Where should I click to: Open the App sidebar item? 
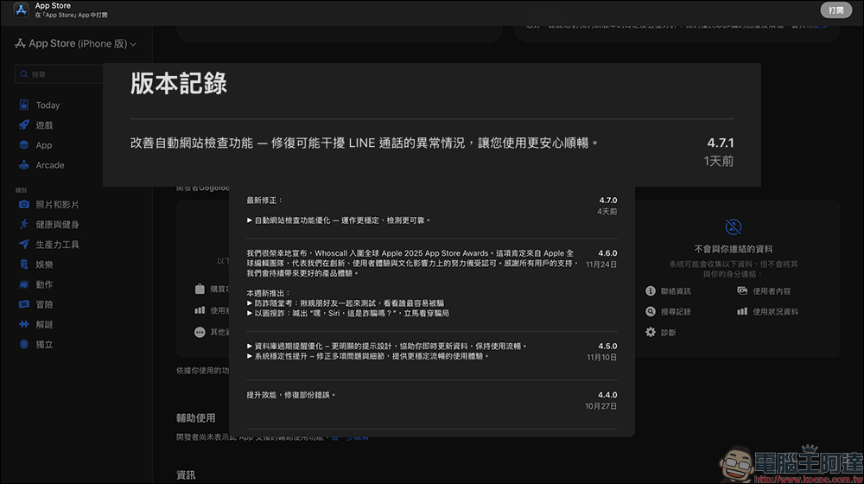click(43, 145)
